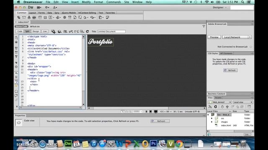
Task: Open the Layout menu dropdown beside Dw logo
Action: click(39, 7)
